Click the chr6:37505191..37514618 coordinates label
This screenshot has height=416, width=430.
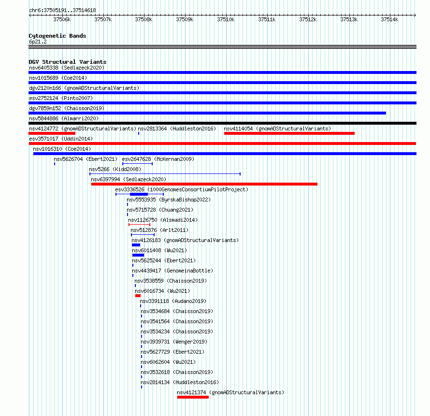coord(62,11)
